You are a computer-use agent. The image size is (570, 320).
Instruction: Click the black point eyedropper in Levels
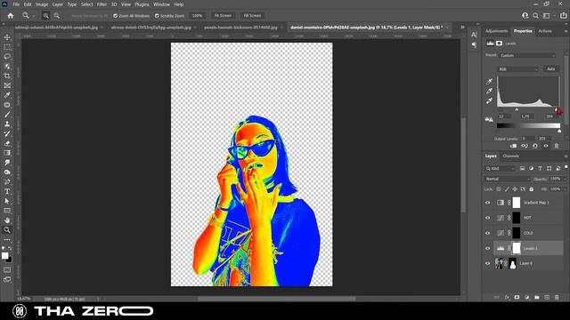point(489,81)
